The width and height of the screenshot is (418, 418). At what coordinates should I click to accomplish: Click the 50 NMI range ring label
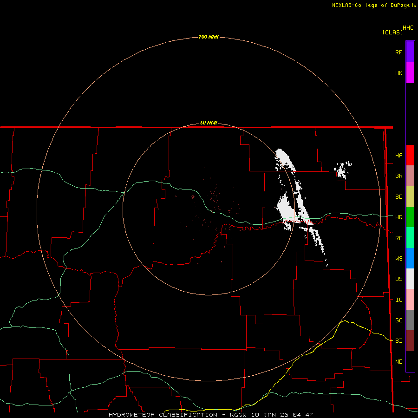click(x=209, y=123)
